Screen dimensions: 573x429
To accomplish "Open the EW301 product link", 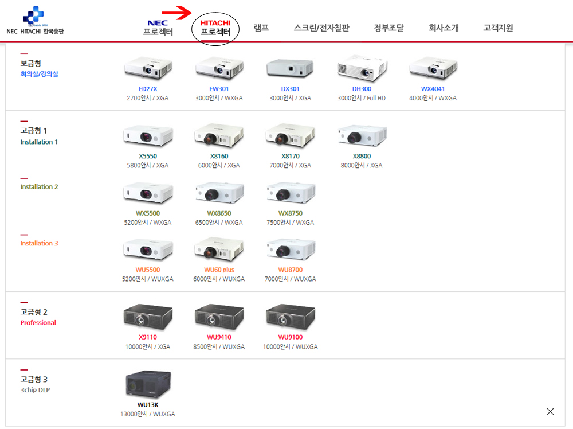I will click(x=219, y=89).
